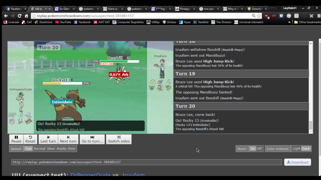This screenshot has height=180, width=321.
Task: Click the replay URL text field
Action: click(146, 162)
